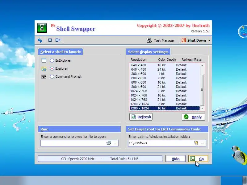This screenshot has height=185, width=247.
Task: Click the display list scrollbar thumb
Action: click(202, 90)
